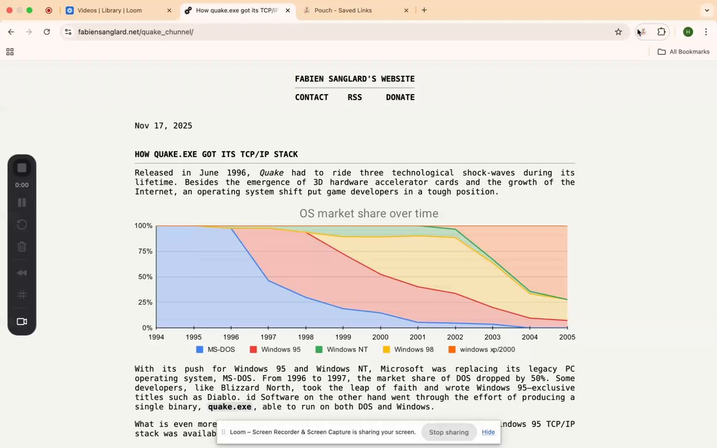Click Fabien Sanglard's Website heading
717x448 pixels.
click(x=354, y=78)
